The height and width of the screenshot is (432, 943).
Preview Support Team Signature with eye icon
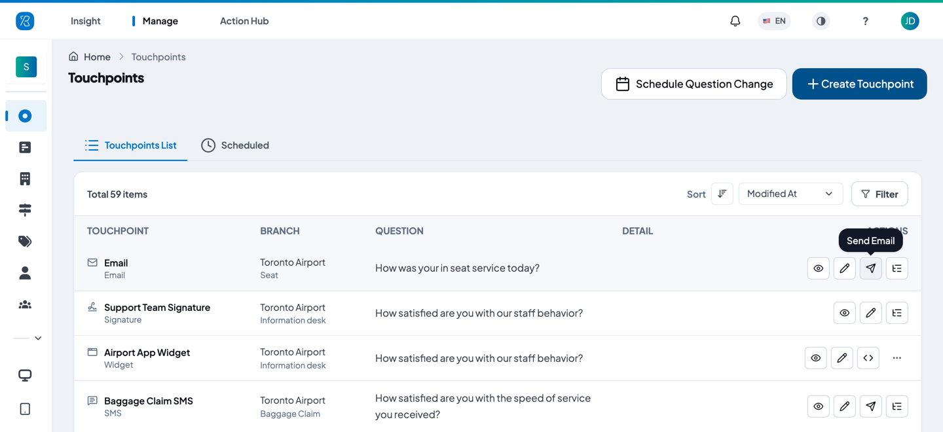pyautogui.click(x=845, y=313)
